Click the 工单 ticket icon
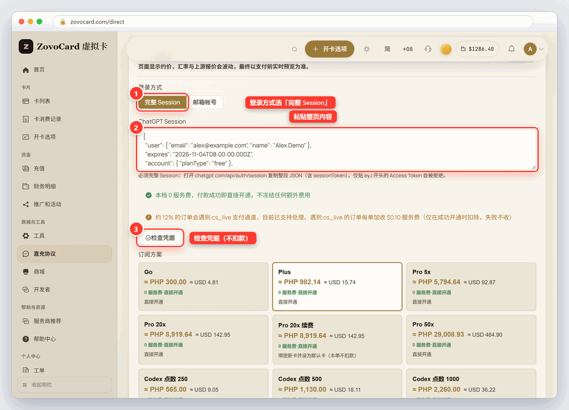Screen dimensions: 569x410 (x=26, y=370)
